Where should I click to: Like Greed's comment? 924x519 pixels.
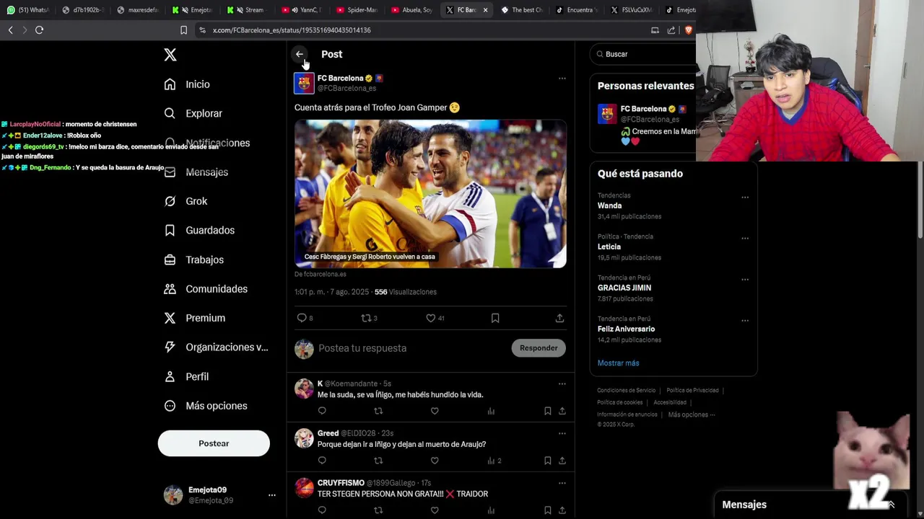pos(435,461)
